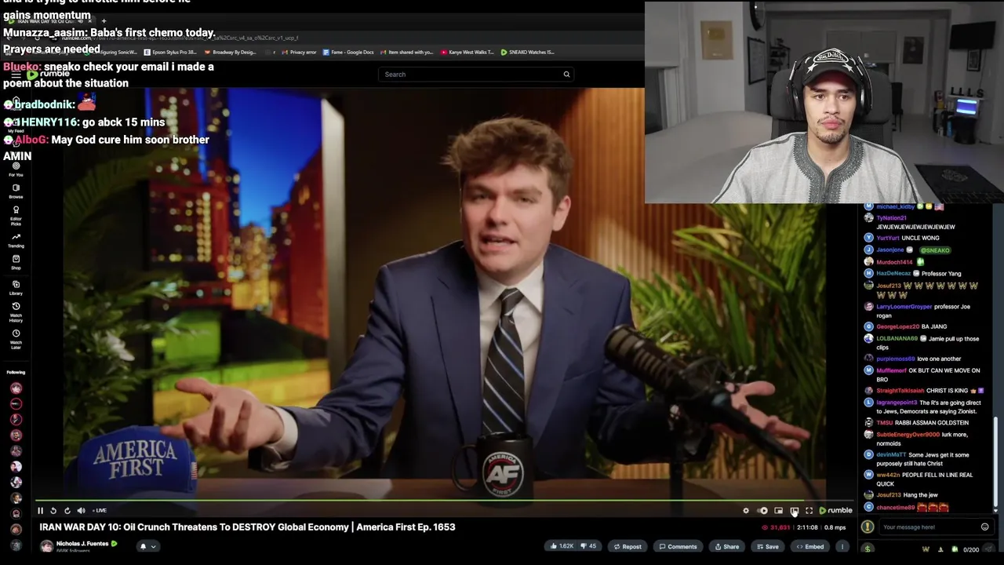Screen dimensions: 1004x565
Task: Click the green dollar rant icon
Action: point(868,549)
